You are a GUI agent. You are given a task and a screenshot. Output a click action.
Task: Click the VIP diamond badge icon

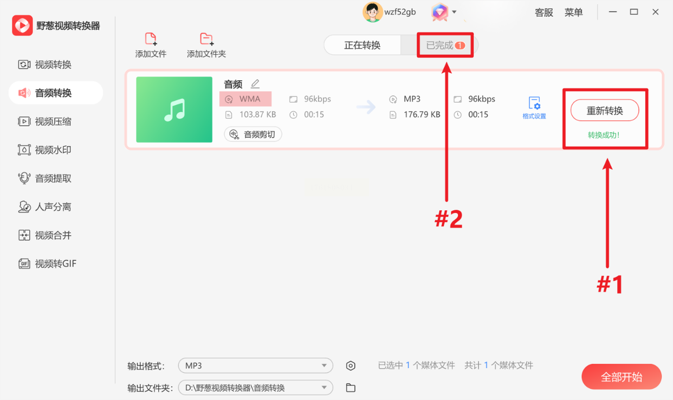click(439, 12)
